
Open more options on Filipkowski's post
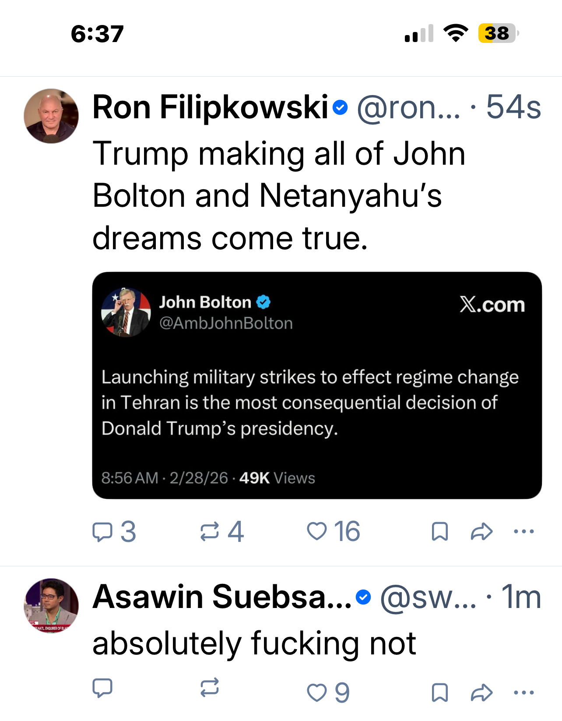[x=524, y=532]
